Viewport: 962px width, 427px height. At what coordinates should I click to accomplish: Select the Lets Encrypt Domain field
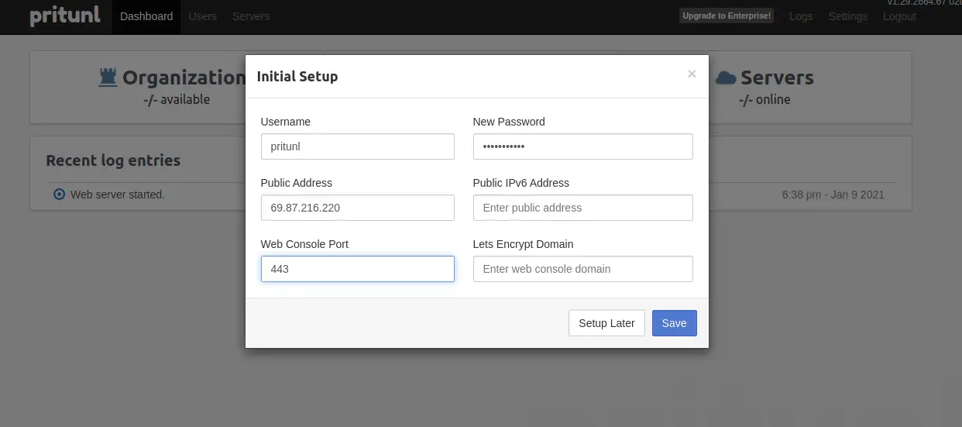pos(582,269)
